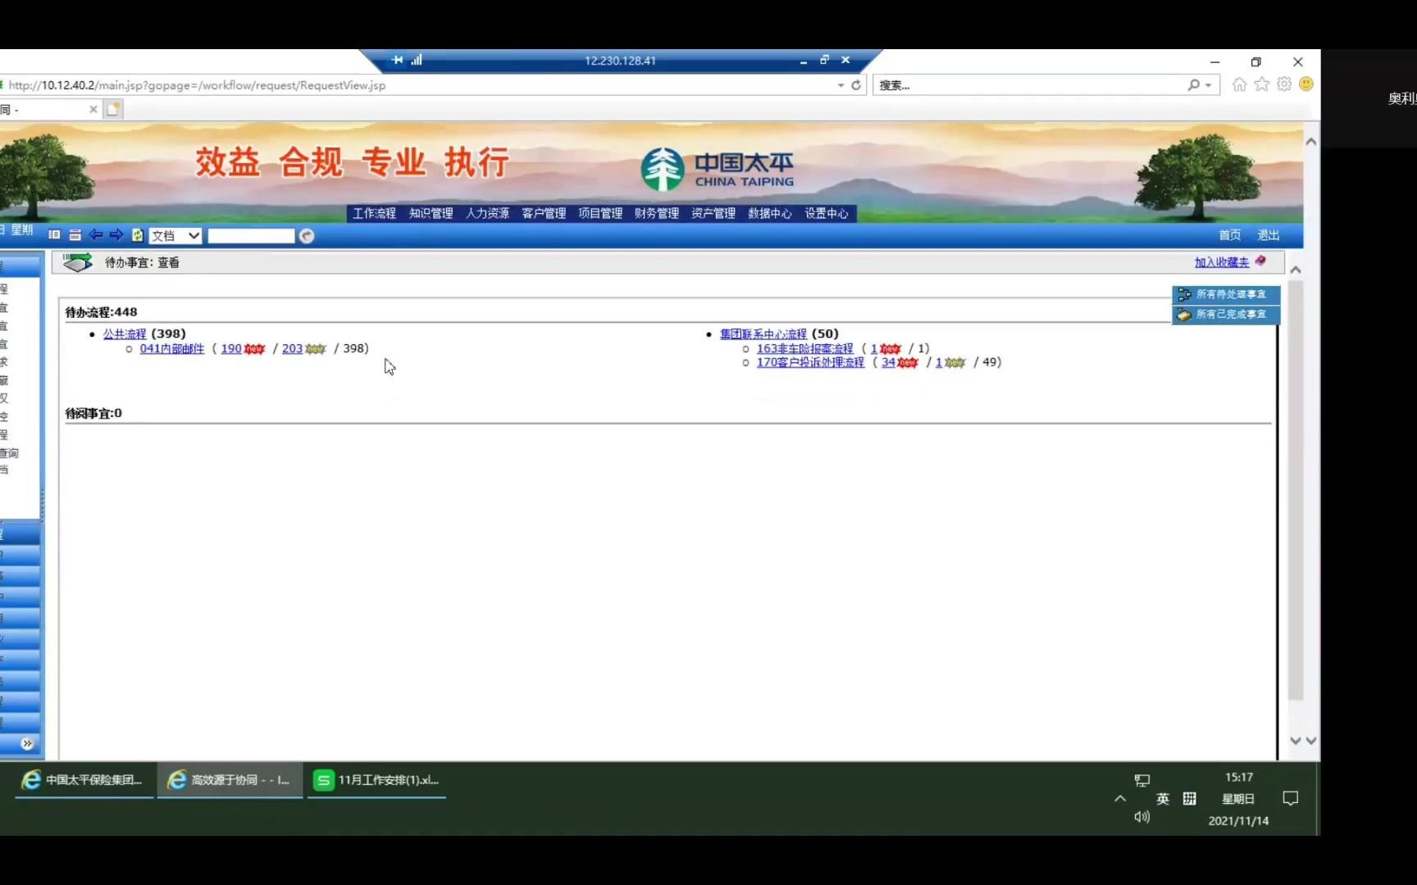This screenshot has width=1417, height=885.
Task: Click 退出 to log out
Action: point(1269,235)
